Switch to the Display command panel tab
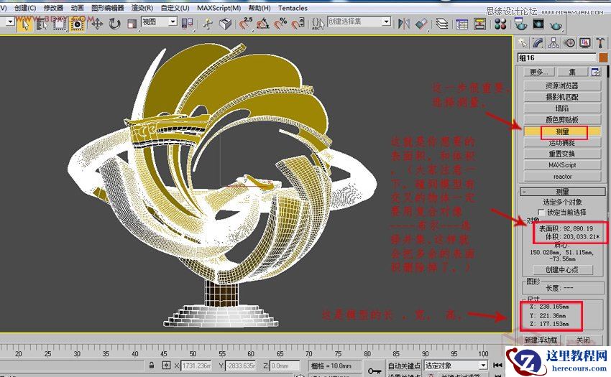 tap(585, 43)
